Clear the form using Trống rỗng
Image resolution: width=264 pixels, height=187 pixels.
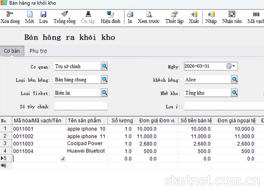coord(64,14)
